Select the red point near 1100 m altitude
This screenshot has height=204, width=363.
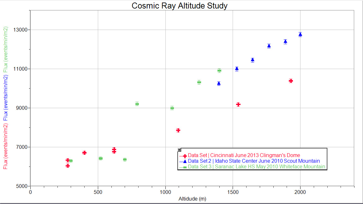pyautogui.click(x=178, y=130)
